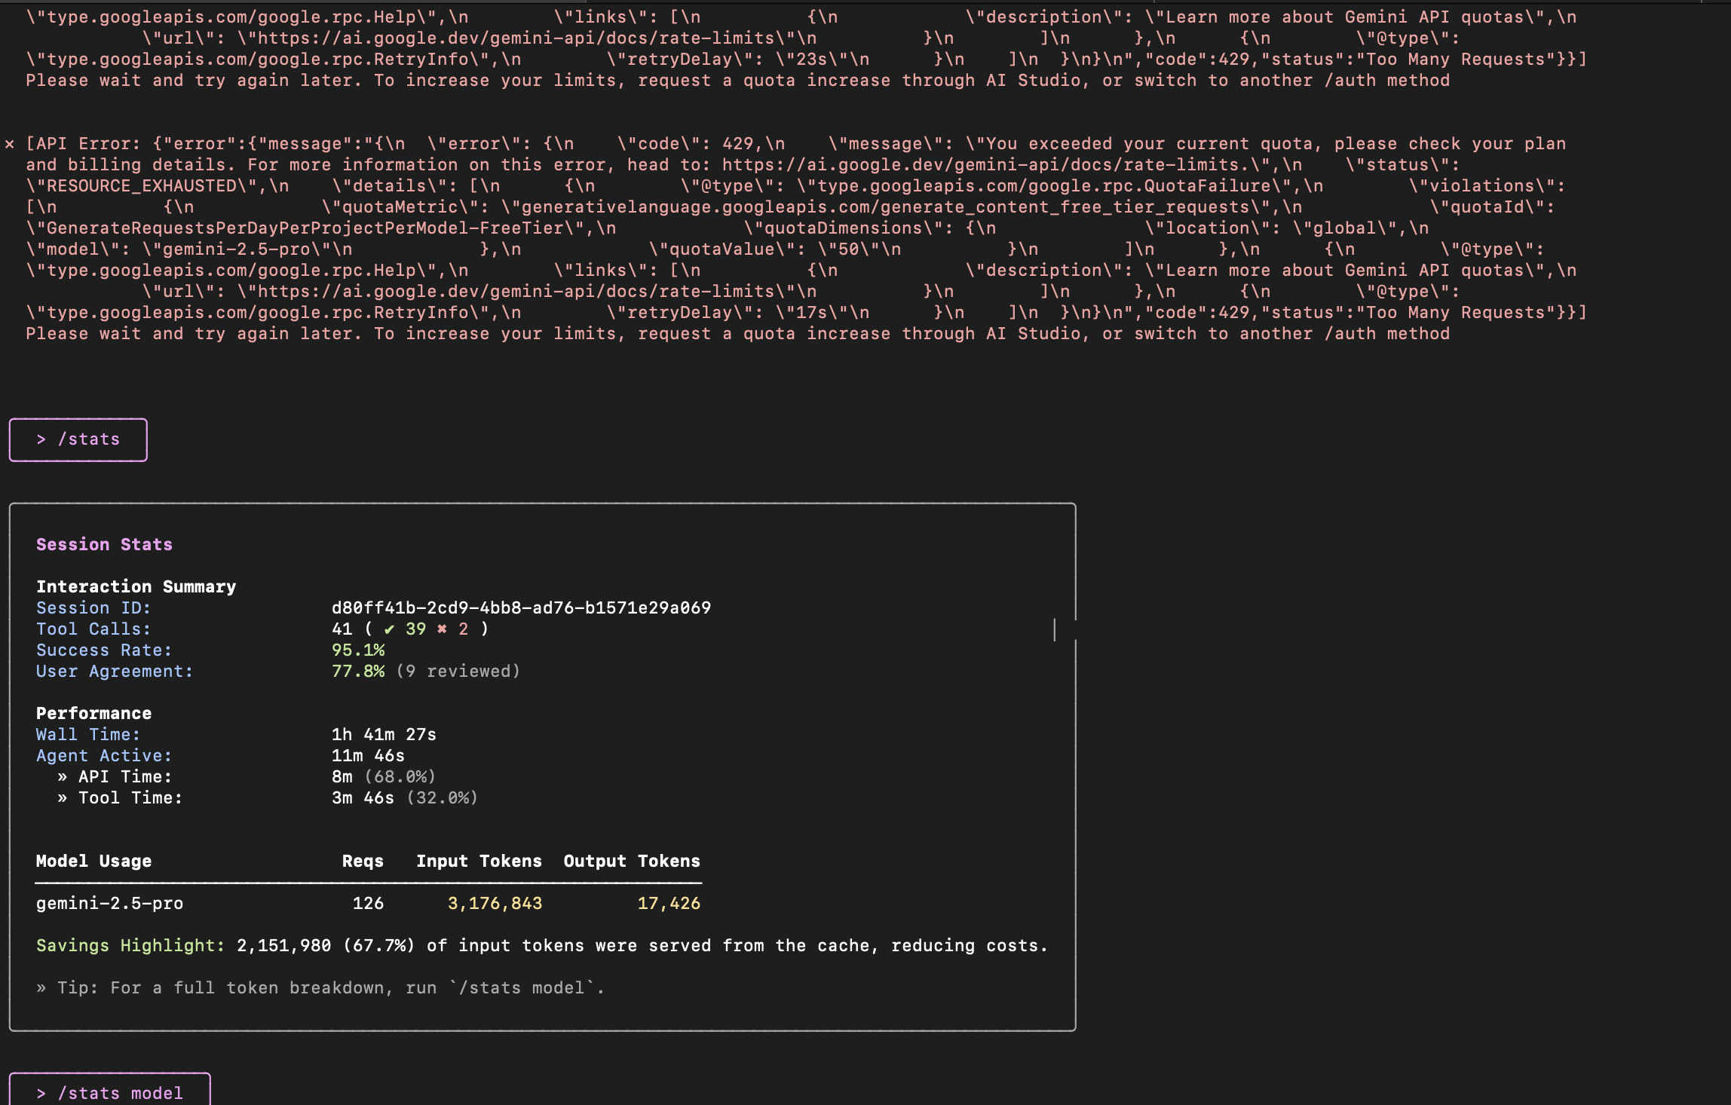
Task: Click the Output Tokens column header
Action: click(632, 861)
